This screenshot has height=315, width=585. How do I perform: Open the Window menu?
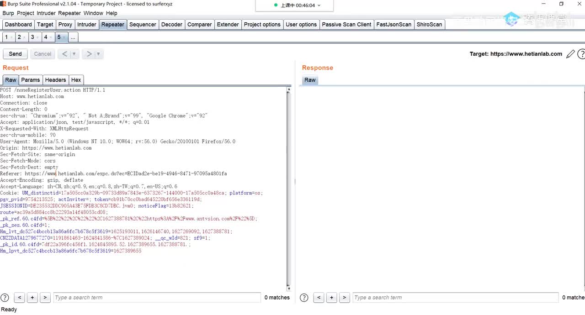coord(93,13)
